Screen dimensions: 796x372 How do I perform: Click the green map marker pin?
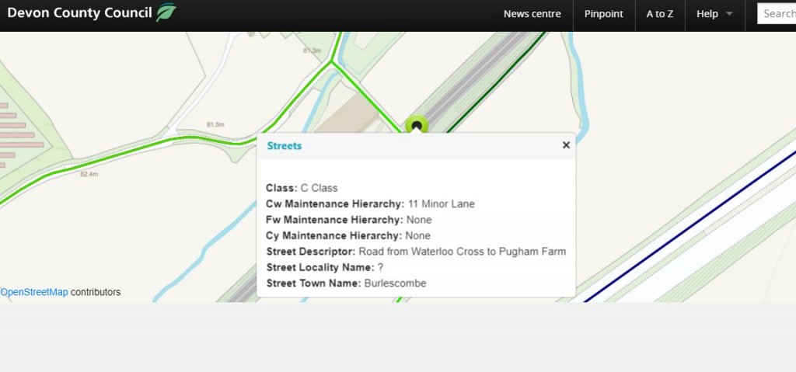(417, 126)
